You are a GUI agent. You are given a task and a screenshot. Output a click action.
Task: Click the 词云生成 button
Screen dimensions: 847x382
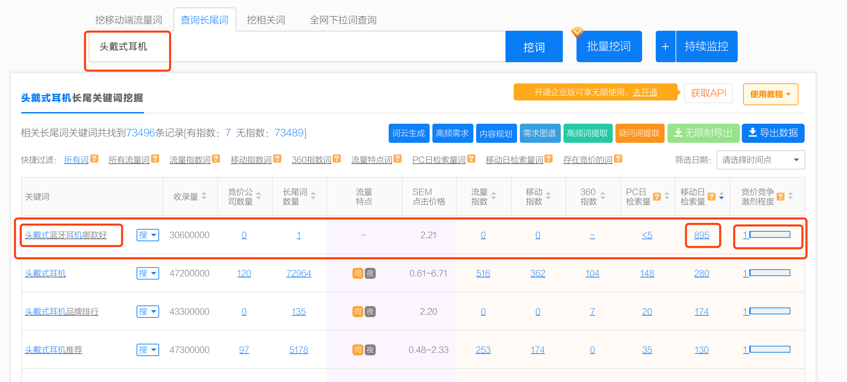[x=409, y=133]
